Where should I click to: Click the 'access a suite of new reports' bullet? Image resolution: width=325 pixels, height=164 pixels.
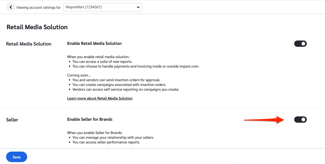click(x=102, y=61)
